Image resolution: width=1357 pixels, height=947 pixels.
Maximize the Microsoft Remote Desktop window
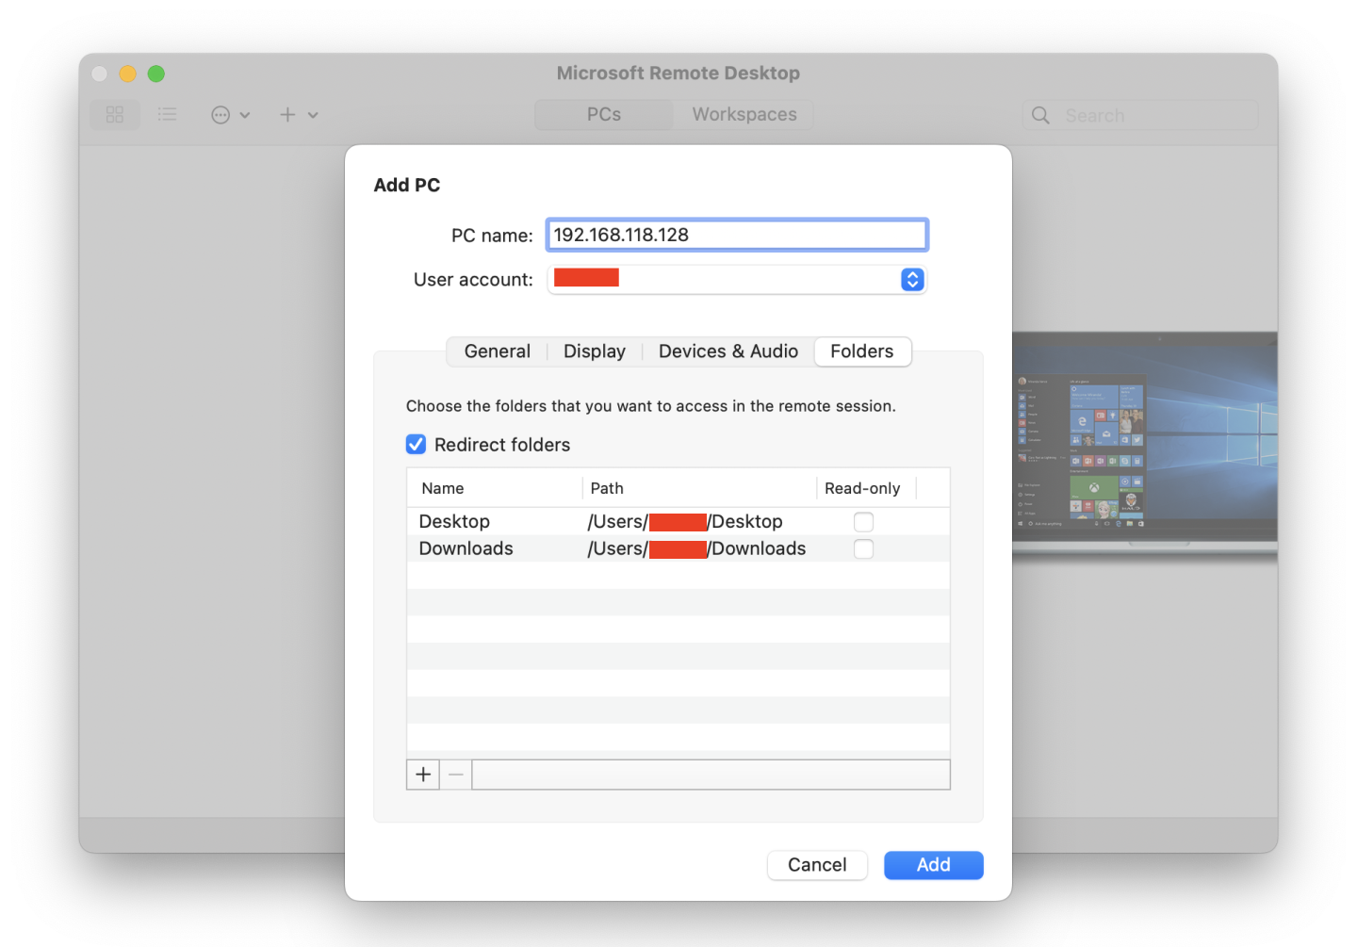156,73
